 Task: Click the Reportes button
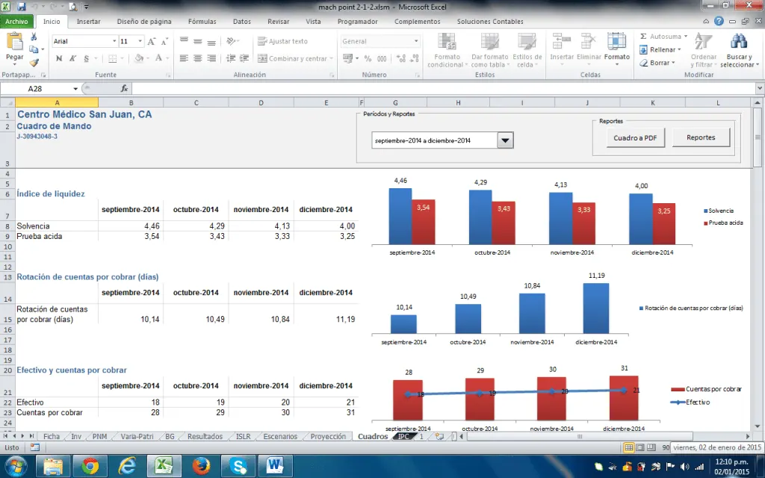coord(701,137)
